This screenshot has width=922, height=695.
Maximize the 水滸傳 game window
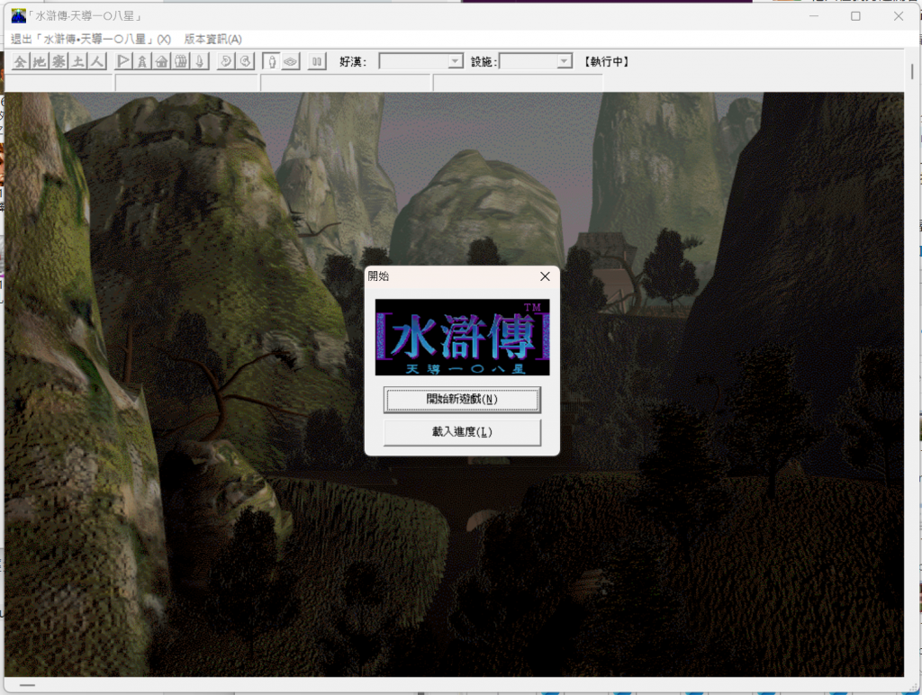(x=855, y=16)
